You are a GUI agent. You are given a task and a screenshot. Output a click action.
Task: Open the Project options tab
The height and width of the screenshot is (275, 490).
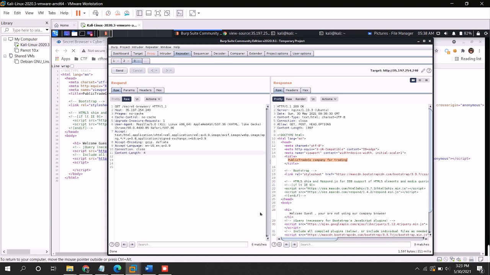pyautogui.click(x=277, y=53)
